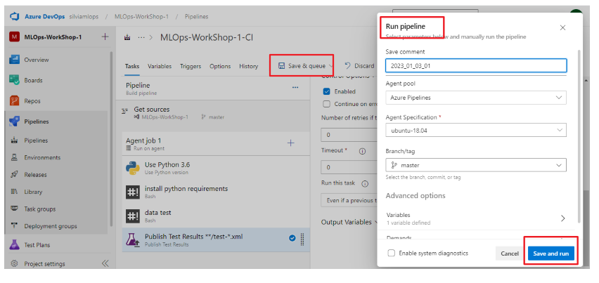This screenshot has width=599, height=283.
Task: Open the Save & queue dropdown arrow
Action: point(330,66)
